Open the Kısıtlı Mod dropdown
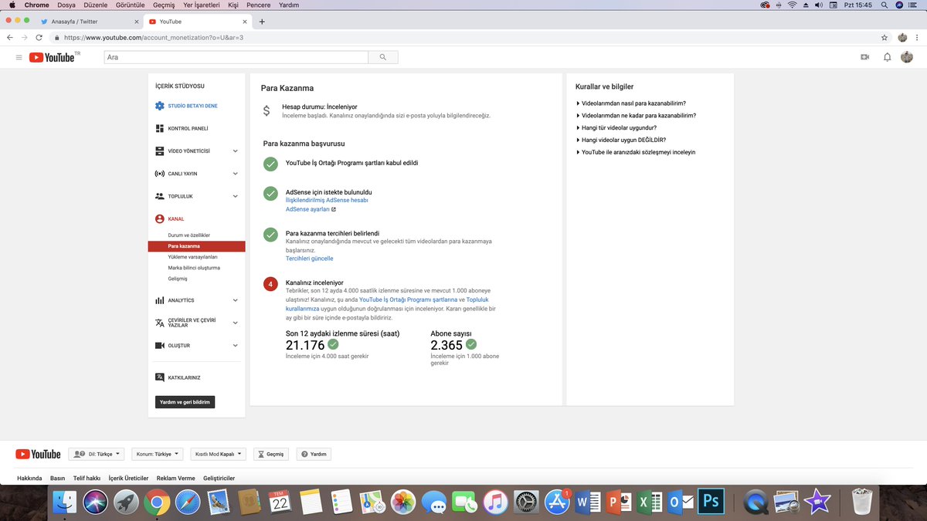Viewport: 927px width, 521px height. coord(219,455)
